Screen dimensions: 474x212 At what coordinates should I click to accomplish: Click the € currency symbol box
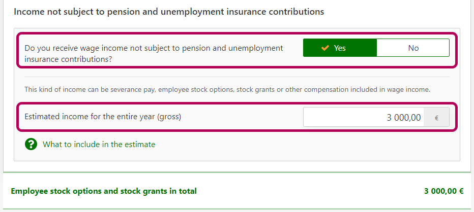[x=436, y=117]
